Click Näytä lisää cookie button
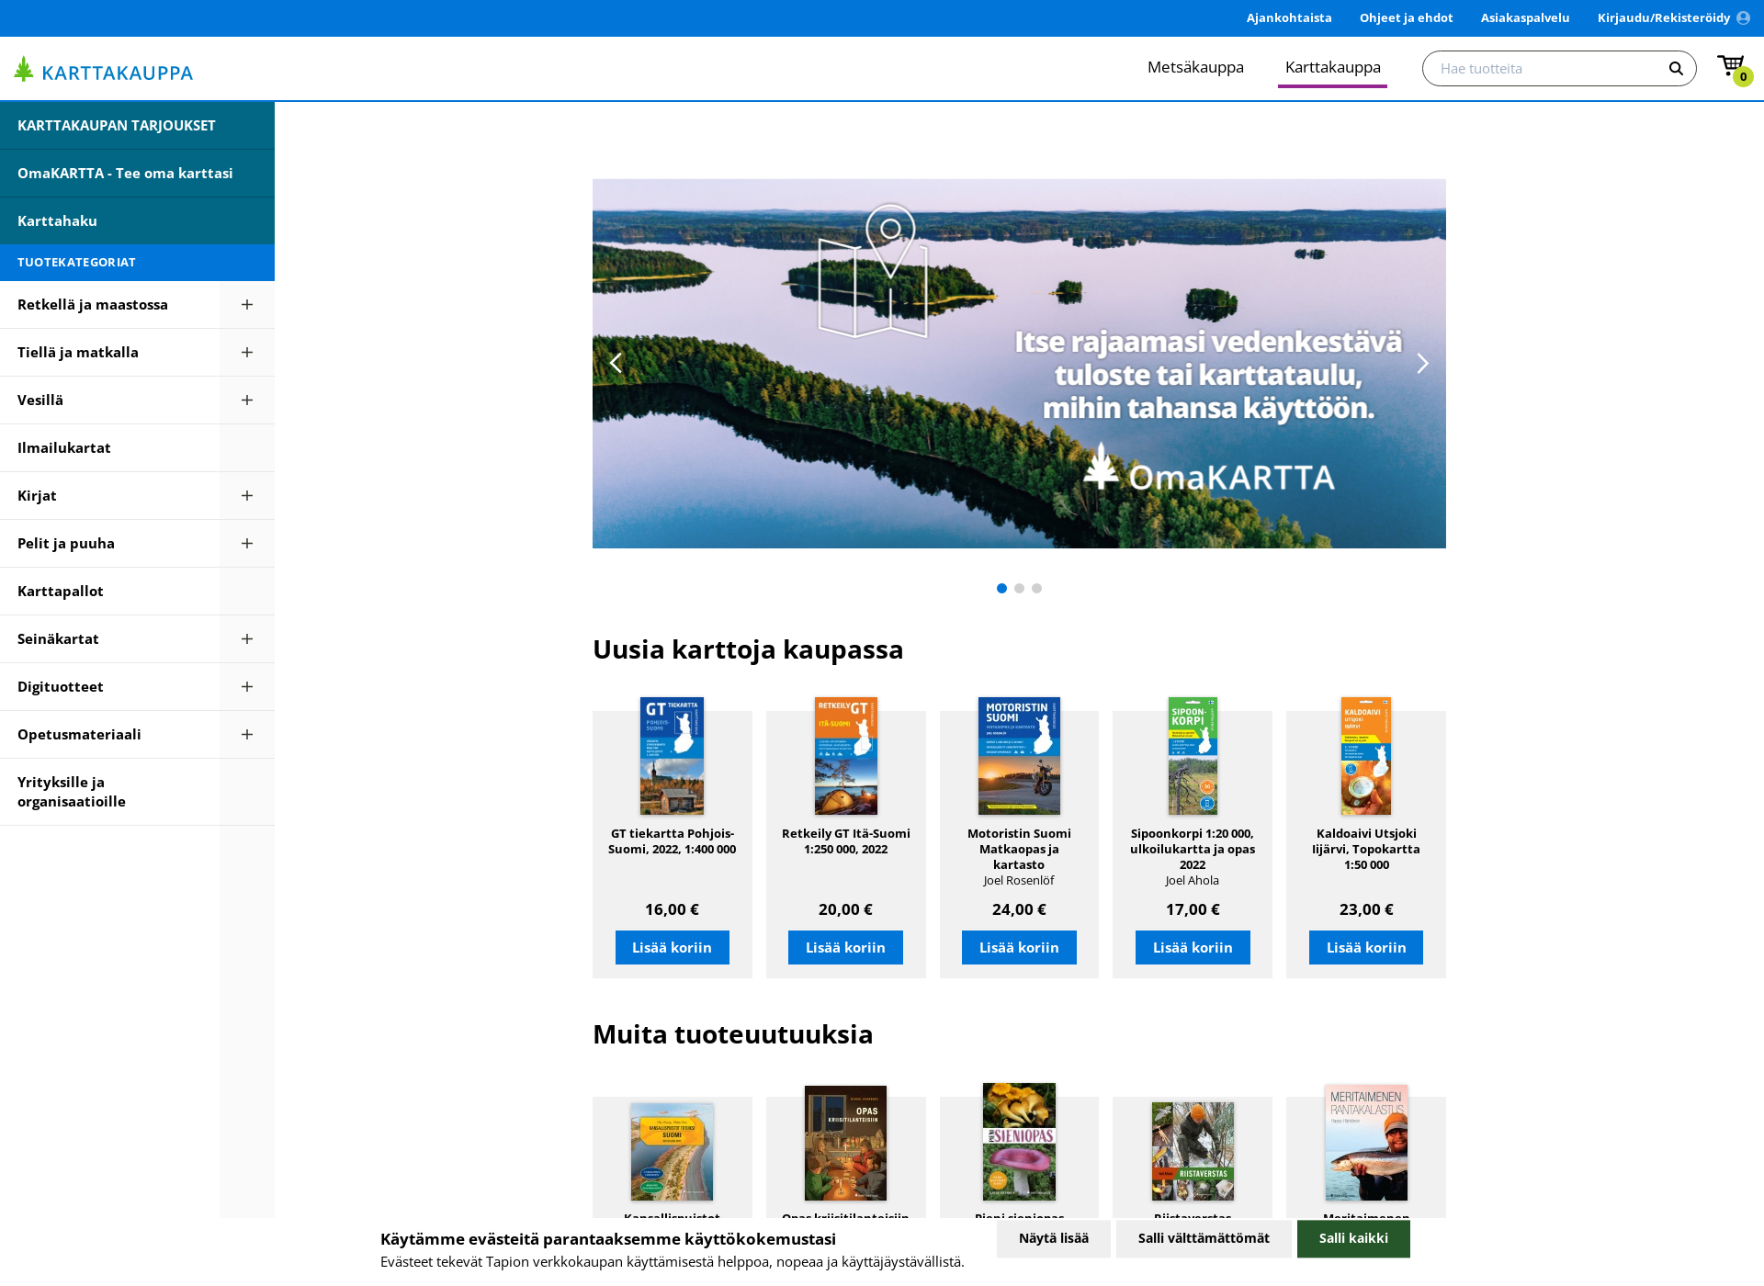 1054,1238
